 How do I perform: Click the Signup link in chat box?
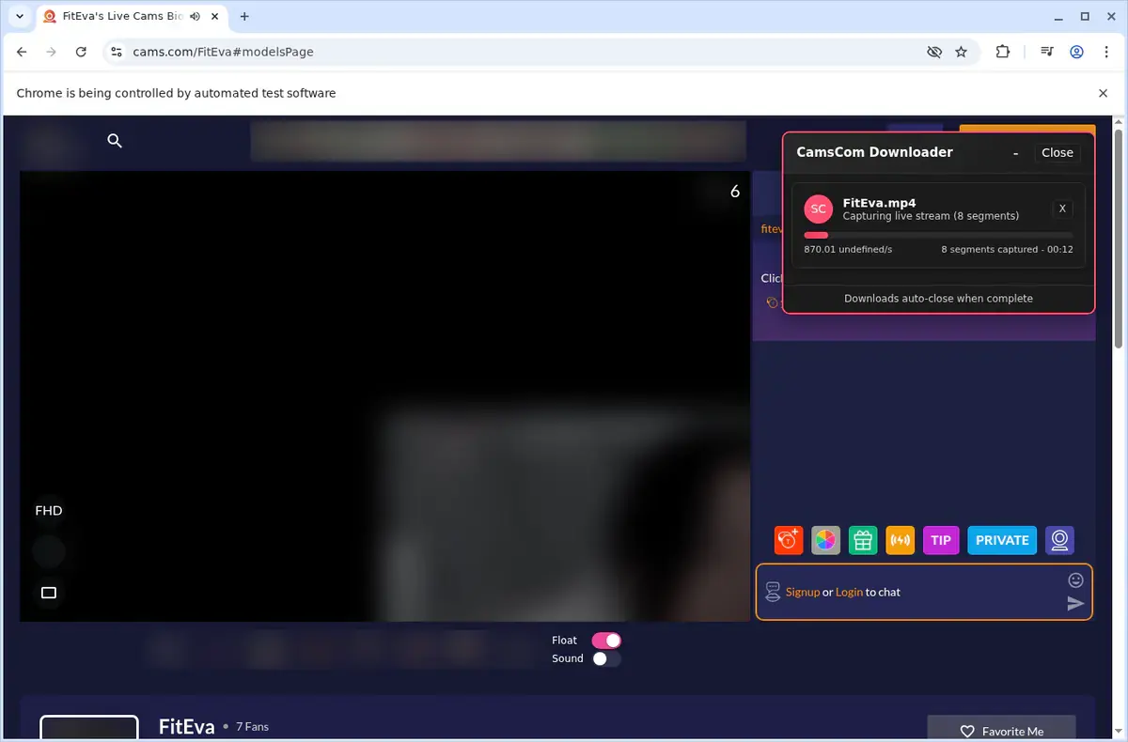[x=803, y=593]
